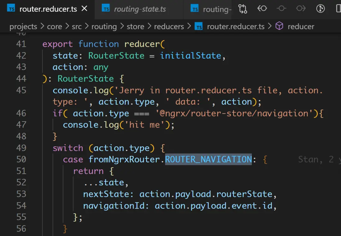Screen dimensions: 341x236
Task: Expand the routing breadcrumb folder
Action: coord(104,27)
